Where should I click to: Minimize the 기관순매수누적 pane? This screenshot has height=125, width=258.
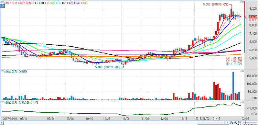coord(241,102)
